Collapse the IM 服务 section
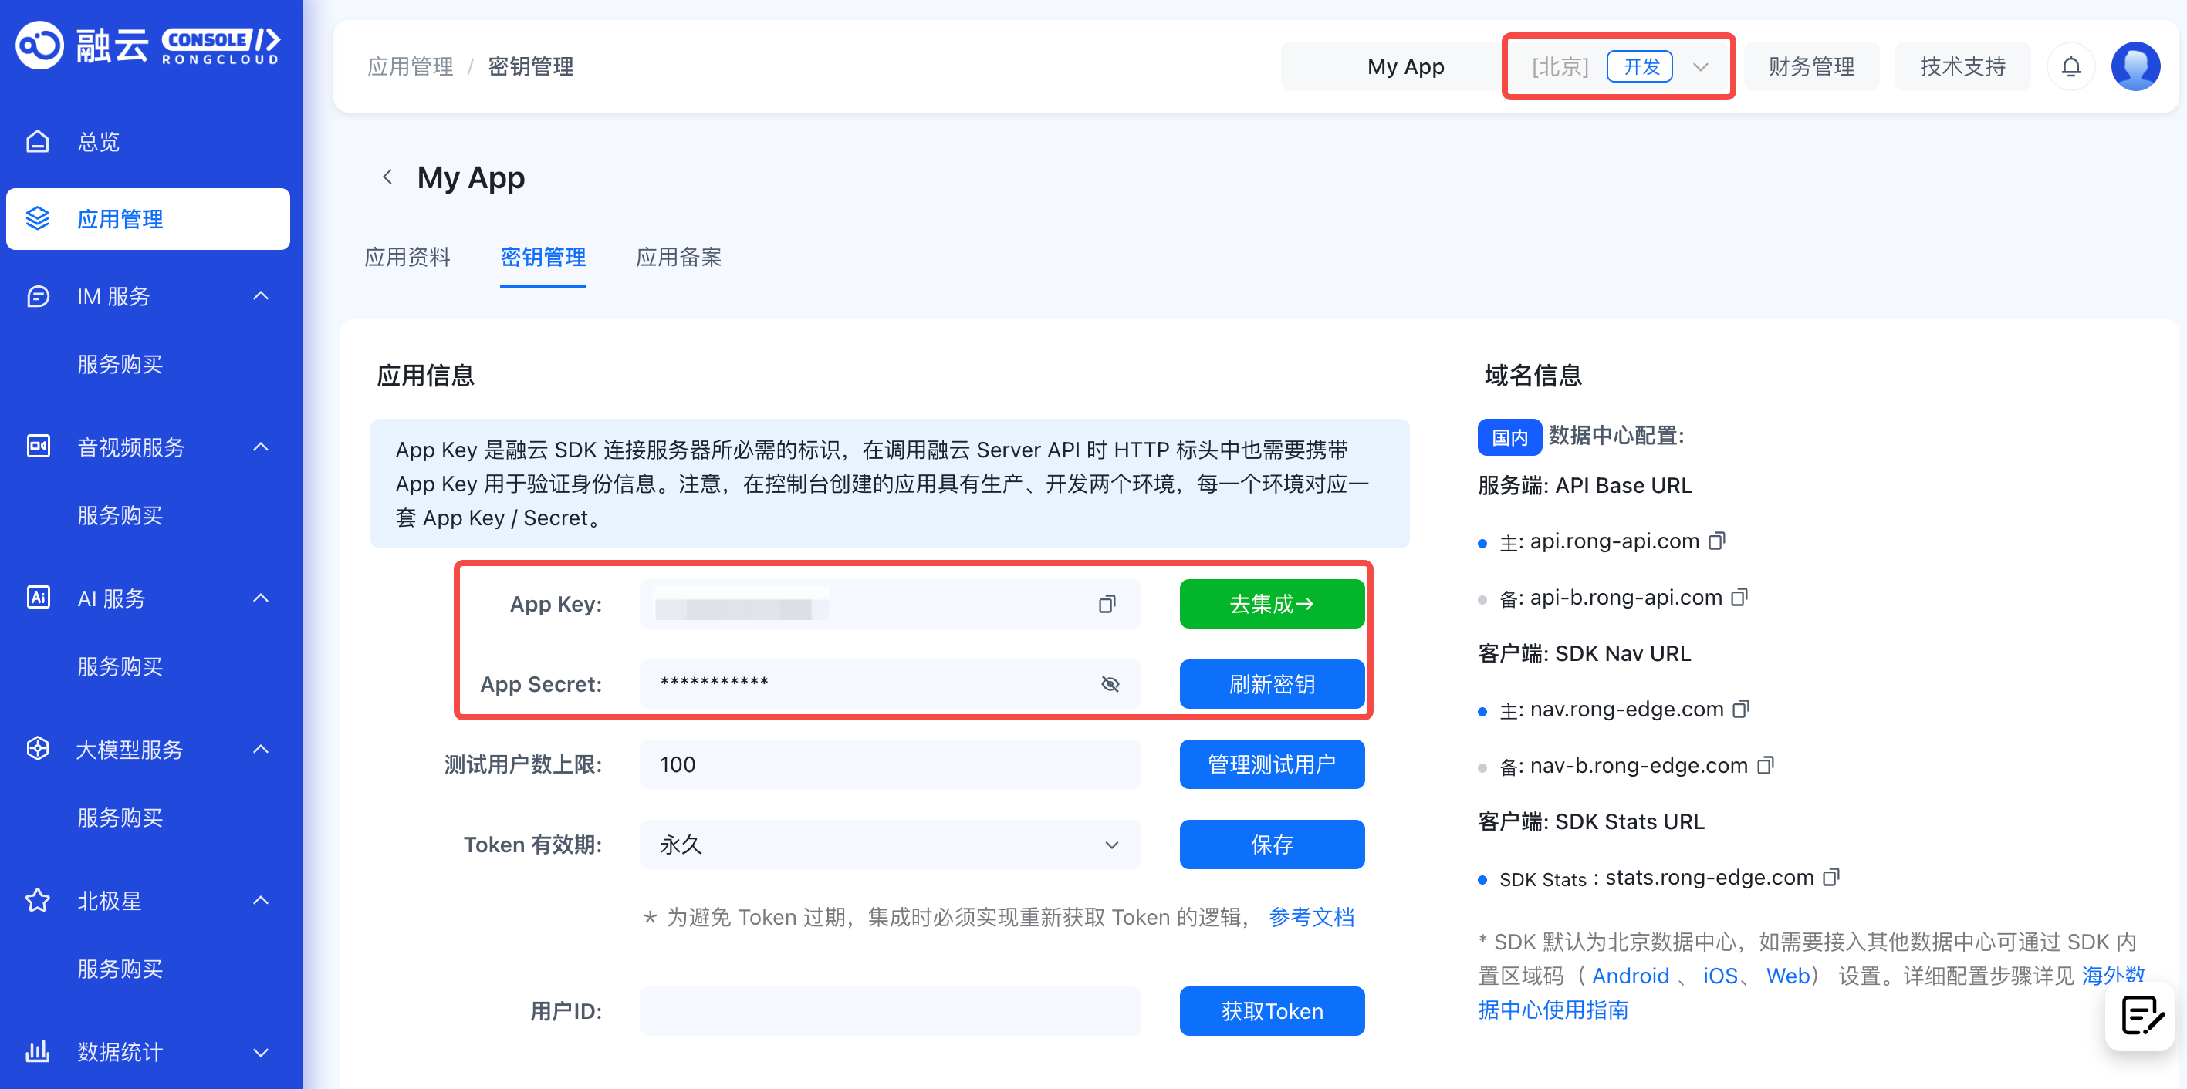The height and width of the screenshot is (1089, 2187). (x=261, y=296)
